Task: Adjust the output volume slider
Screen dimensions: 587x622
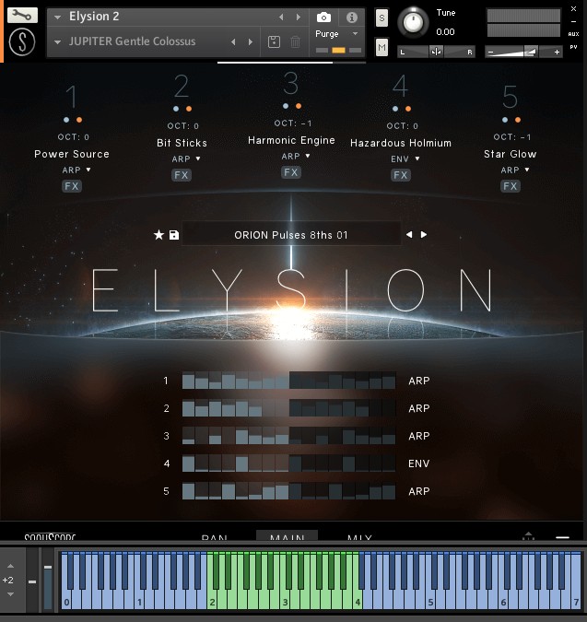Action: tap(523, 52)
